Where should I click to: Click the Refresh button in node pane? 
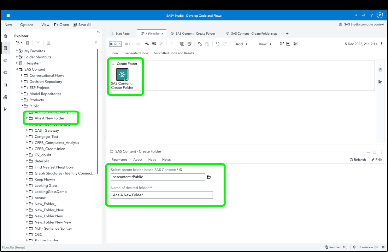point(358,160)
